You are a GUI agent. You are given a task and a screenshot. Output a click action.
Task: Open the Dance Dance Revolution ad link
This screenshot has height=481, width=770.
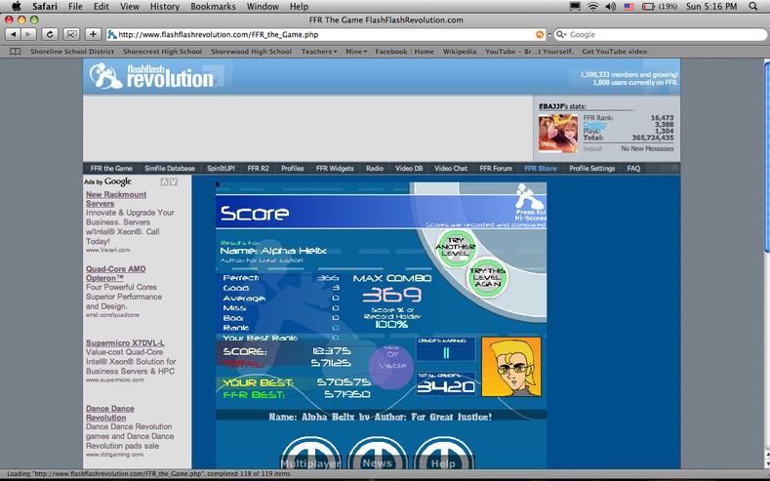pyautogui.click(x=110, y=413)
